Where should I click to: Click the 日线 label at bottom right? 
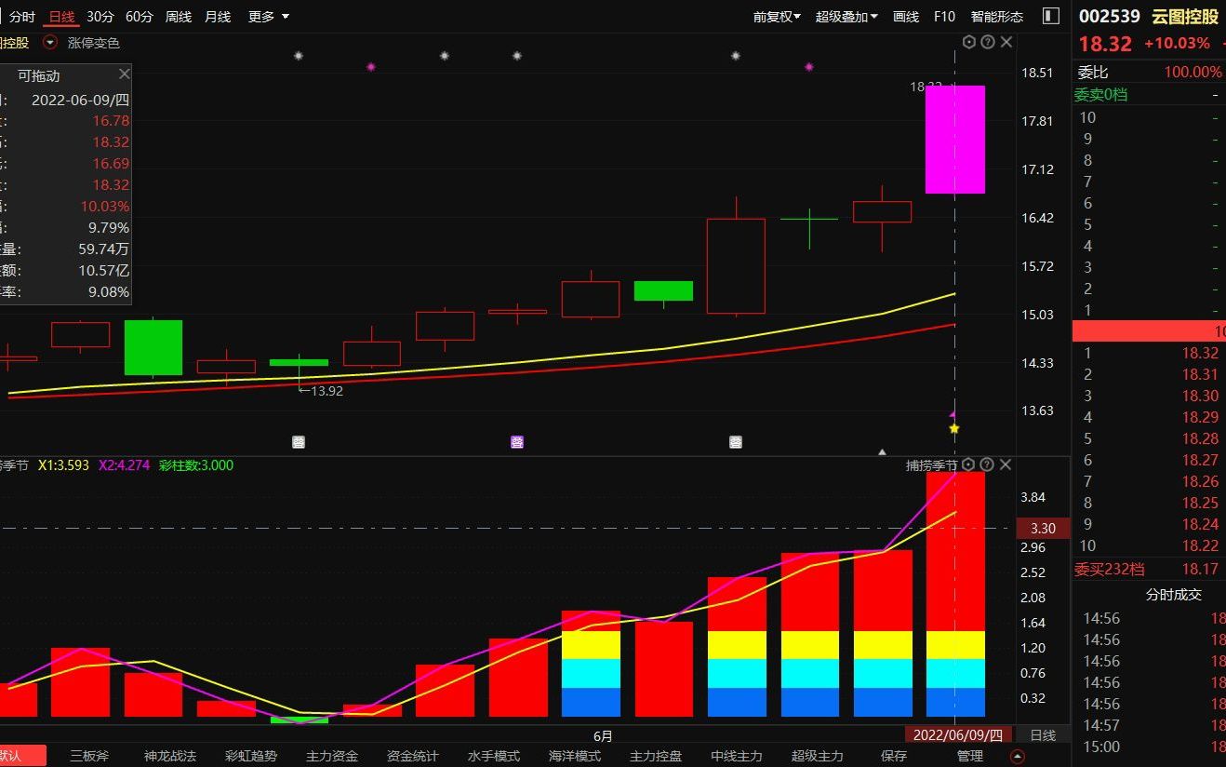(x=1044, y=734)
